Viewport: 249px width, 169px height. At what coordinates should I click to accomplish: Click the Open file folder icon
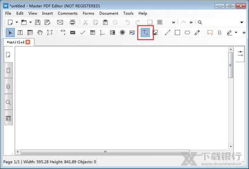click(x=24, y=22)
